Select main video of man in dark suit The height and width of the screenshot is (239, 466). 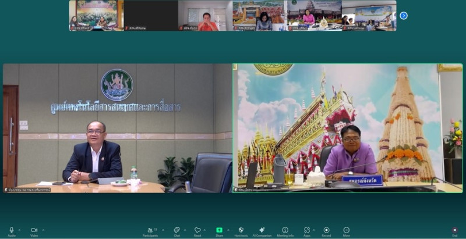[x=118, y=128]
